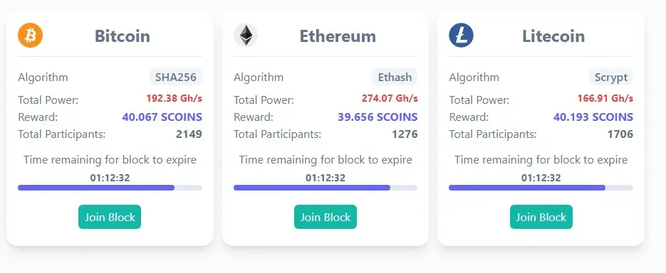
Task: Select the Ethereum card title
Action: click(x=338, y=36)
